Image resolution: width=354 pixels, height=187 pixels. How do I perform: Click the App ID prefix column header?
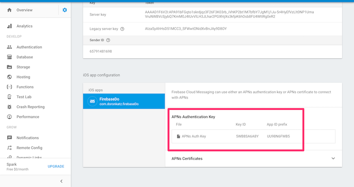pyautogui.click(x=277, y=124)
